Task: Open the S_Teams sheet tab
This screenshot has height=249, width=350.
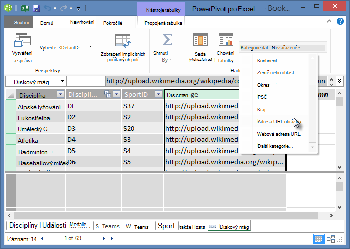Action: [108, 226]
